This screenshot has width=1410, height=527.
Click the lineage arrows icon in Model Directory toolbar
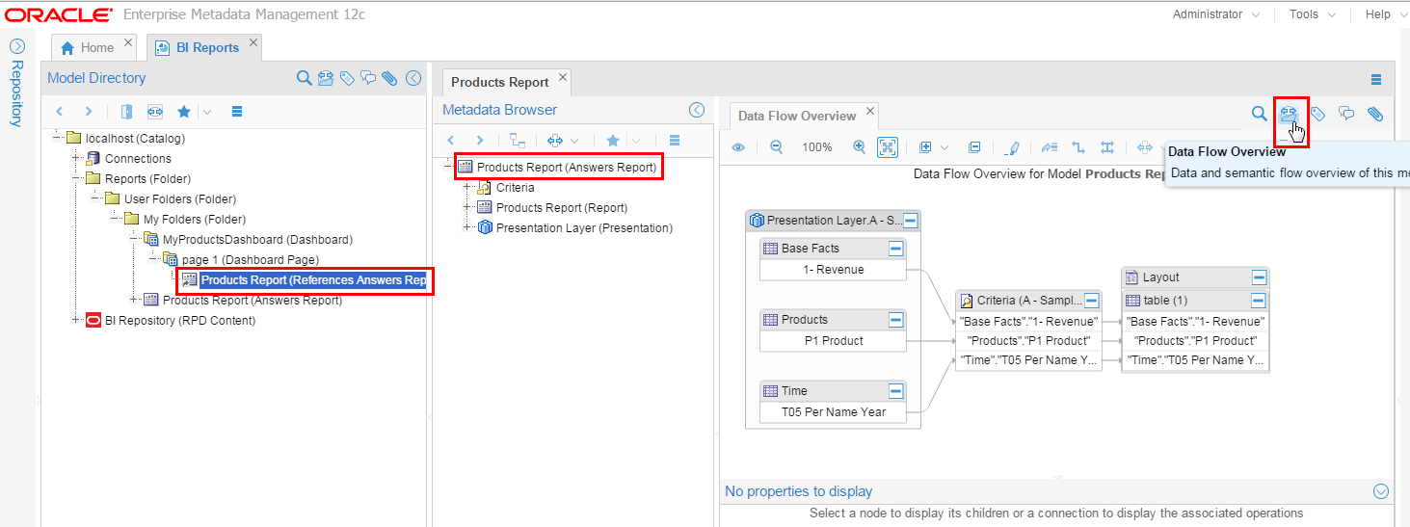click(154, 112)
